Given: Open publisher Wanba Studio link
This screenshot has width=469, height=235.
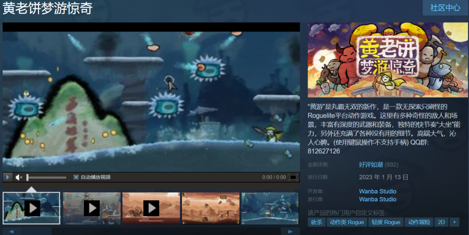Looking at the screenshot, I should point(378,199).
